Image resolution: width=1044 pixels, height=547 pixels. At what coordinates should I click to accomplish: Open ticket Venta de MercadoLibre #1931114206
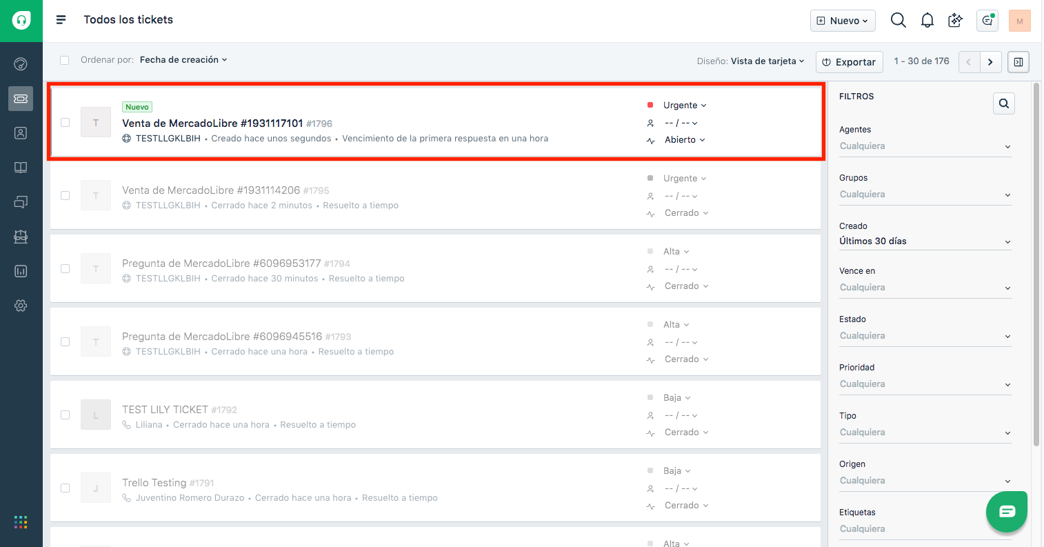pyautogui.click(x=211, y=190)
